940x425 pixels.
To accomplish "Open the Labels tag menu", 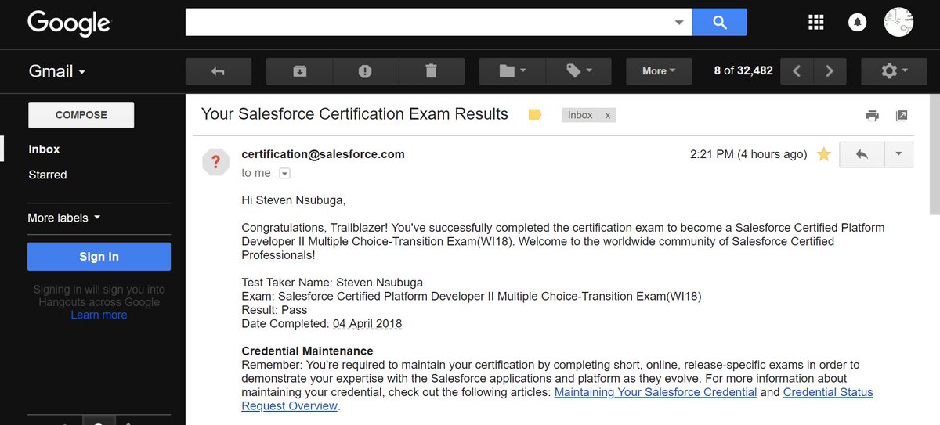I will (x=579, y=71).
